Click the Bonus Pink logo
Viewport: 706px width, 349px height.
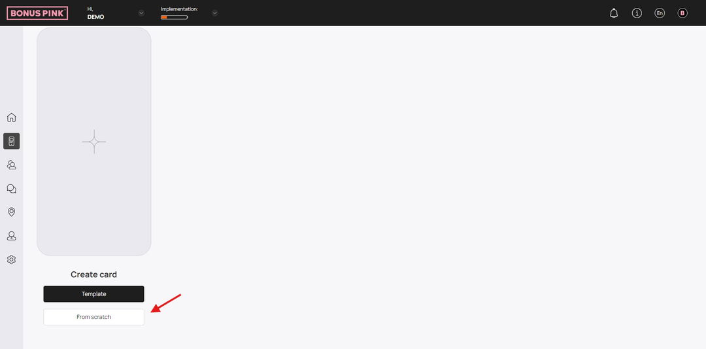point(37,13)
